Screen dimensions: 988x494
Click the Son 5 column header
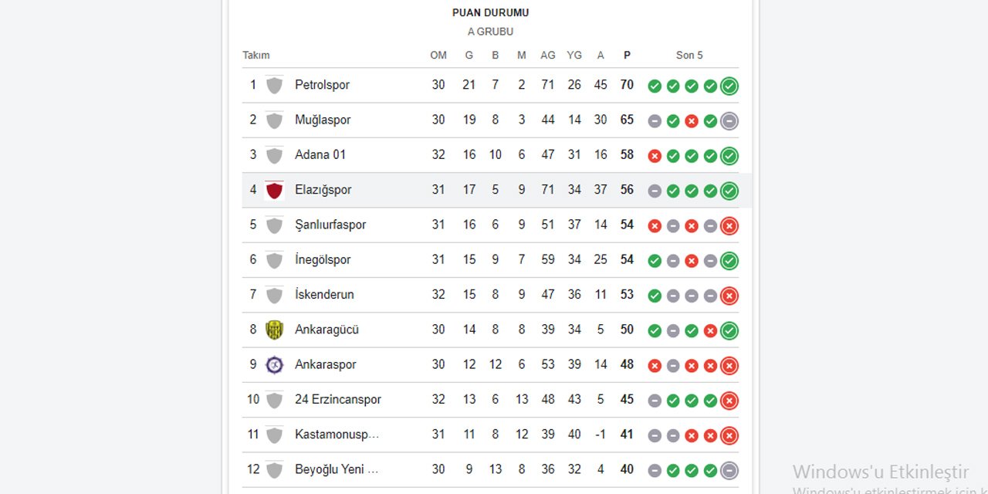point(689,55)
